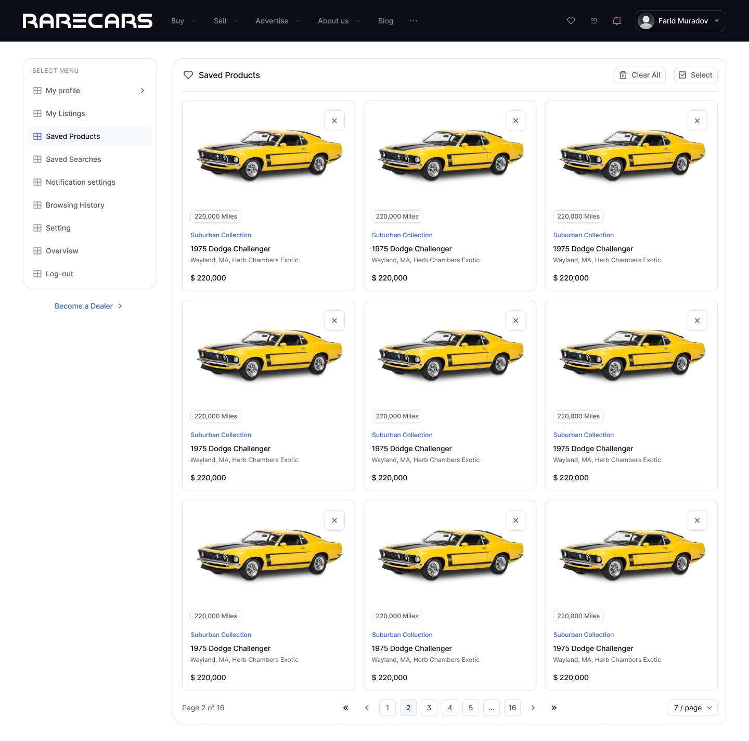Image resolution: width=749 pixels, height=741 pixels.
Task: Go to page 3
Action: (429, 708)
